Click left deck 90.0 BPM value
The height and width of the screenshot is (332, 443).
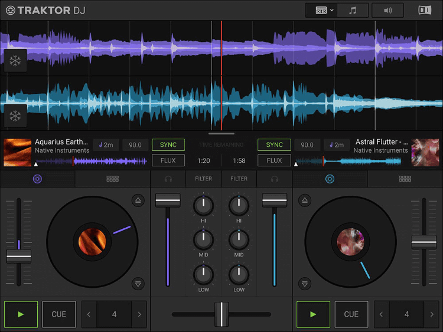(135, 145)
